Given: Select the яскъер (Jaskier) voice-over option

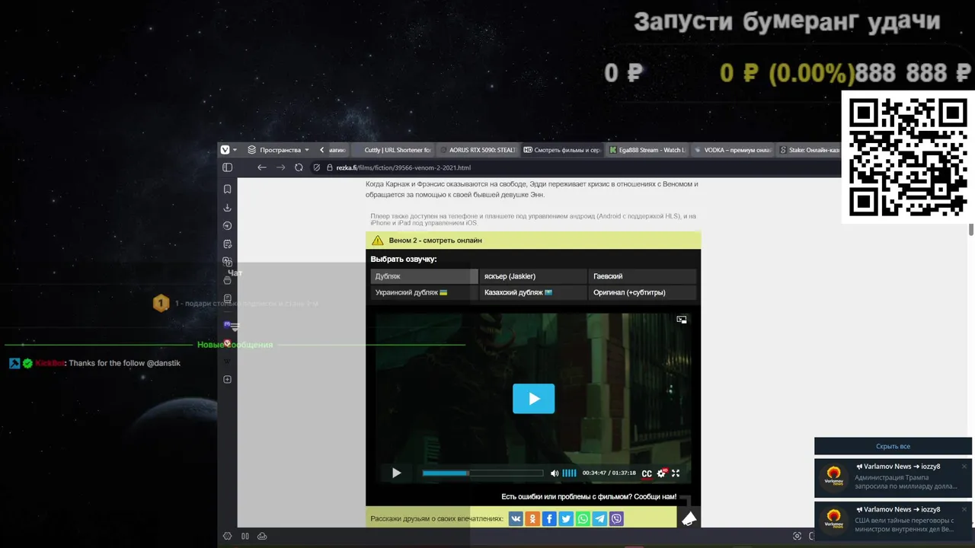Looking at the screenshot, I should pos(532,276).
